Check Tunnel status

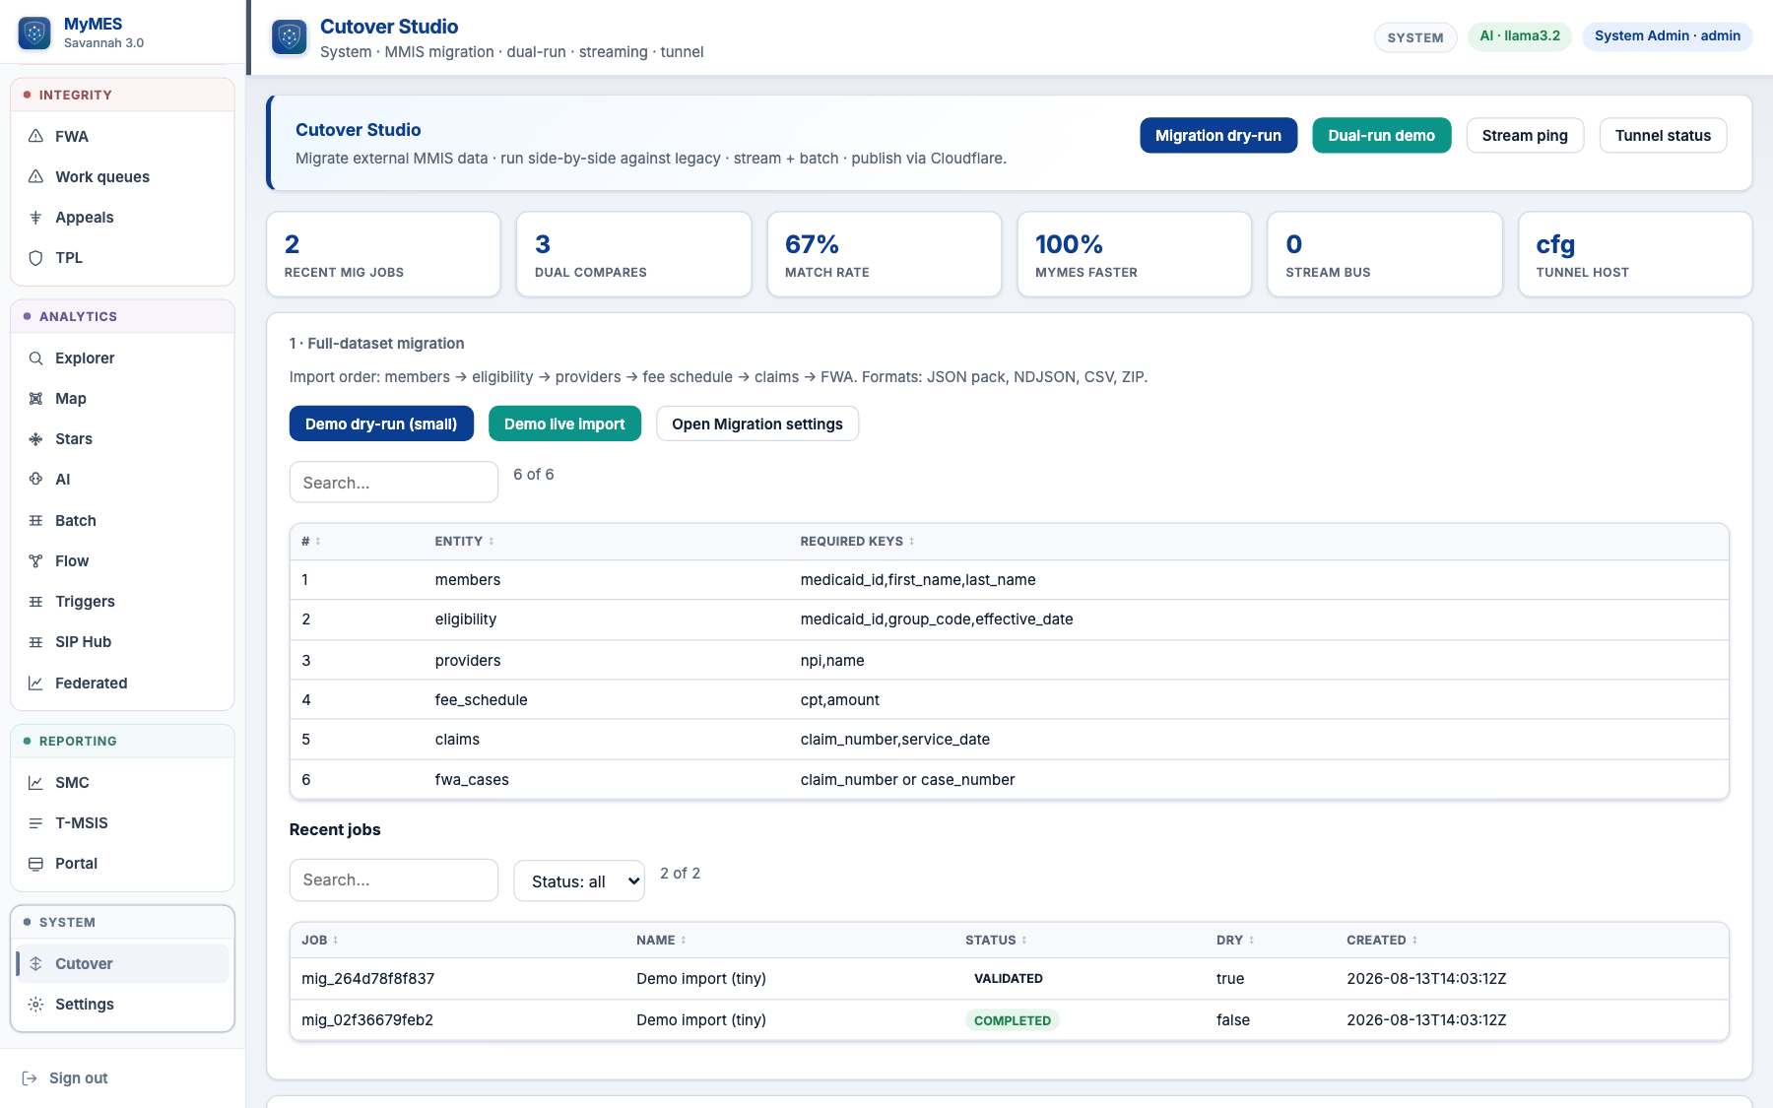[1663, 135]
